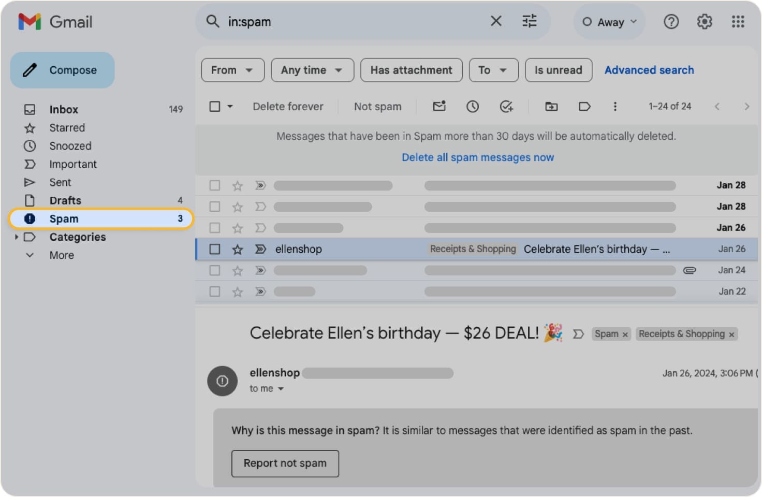Open search filter options icon
This screenshot has height=497, width=762.
coord(529,21)
